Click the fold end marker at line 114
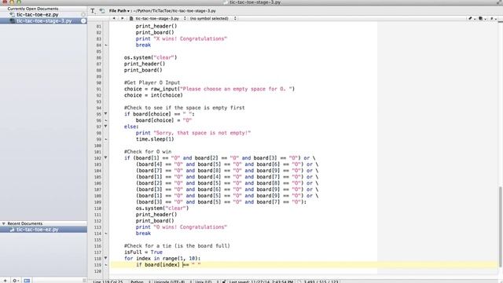 pos(106,233)
